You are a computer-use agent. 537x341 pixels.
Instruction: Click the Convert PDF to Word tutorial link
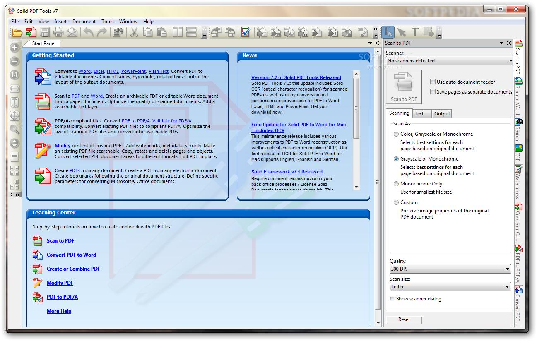point(71,255)
